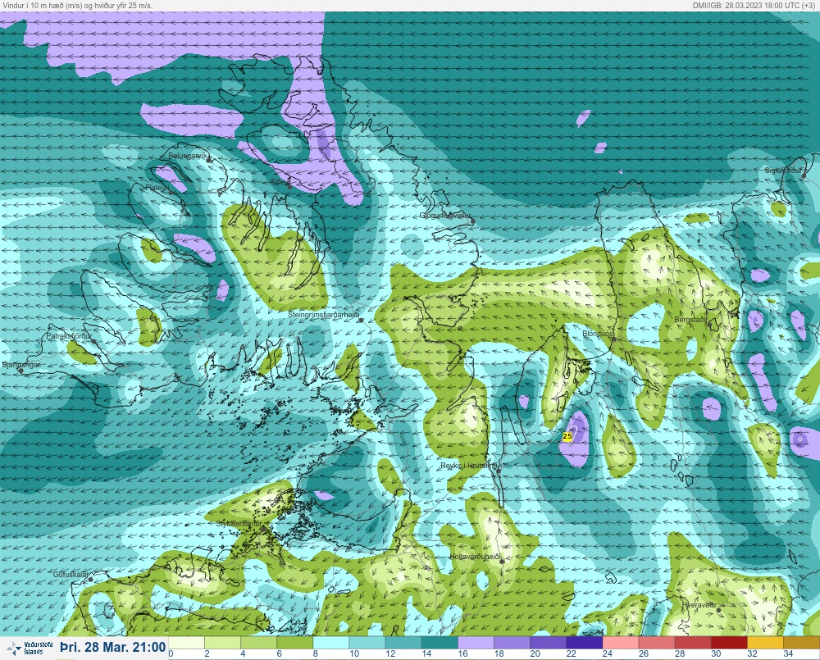The height and width of the screenshot is (660, 820).
Task: Pick the 6–8 m/s olive green legend swatch
Action: 294,643
